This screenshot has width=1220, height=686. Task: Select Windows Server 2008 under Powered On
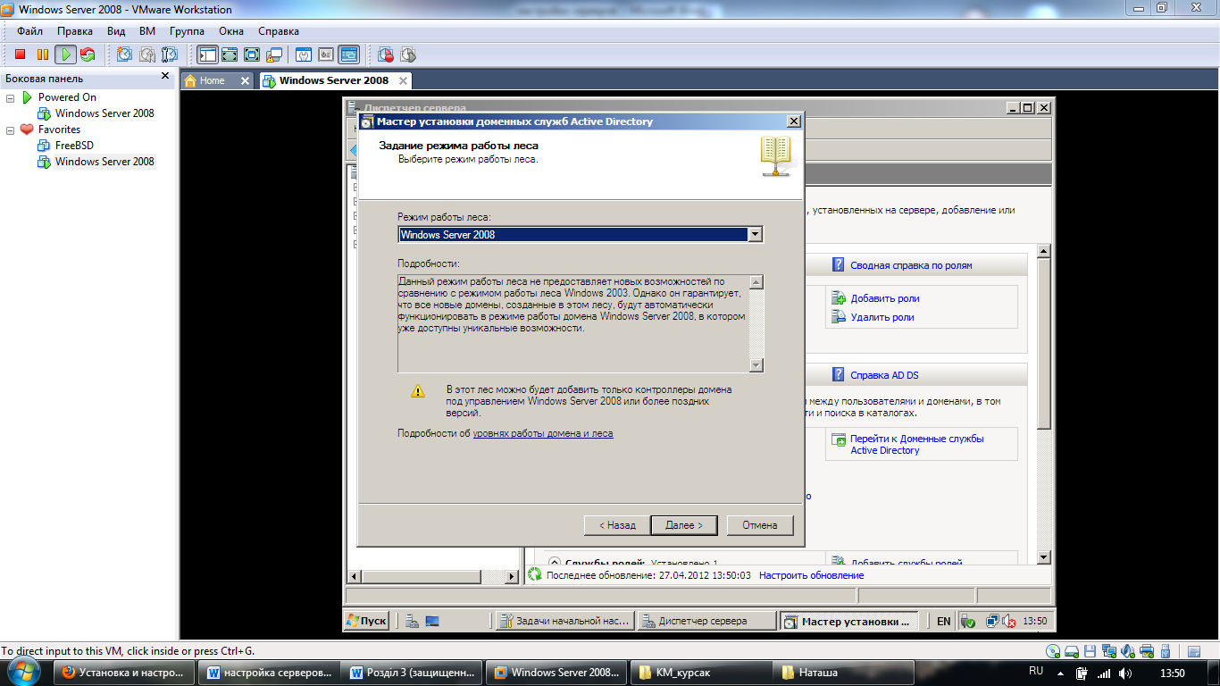104,113
